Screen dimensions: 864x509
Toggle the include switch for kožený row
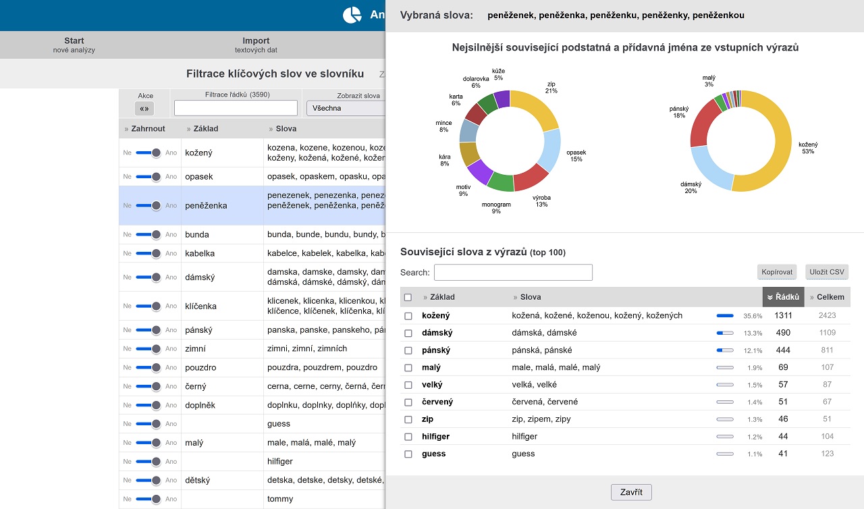[x=148, y=153]
